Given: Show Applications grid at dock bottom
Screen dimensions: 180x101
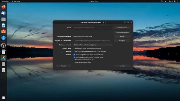Looking at the screenshot, I should pyautogui.click(x=3, y=97).
